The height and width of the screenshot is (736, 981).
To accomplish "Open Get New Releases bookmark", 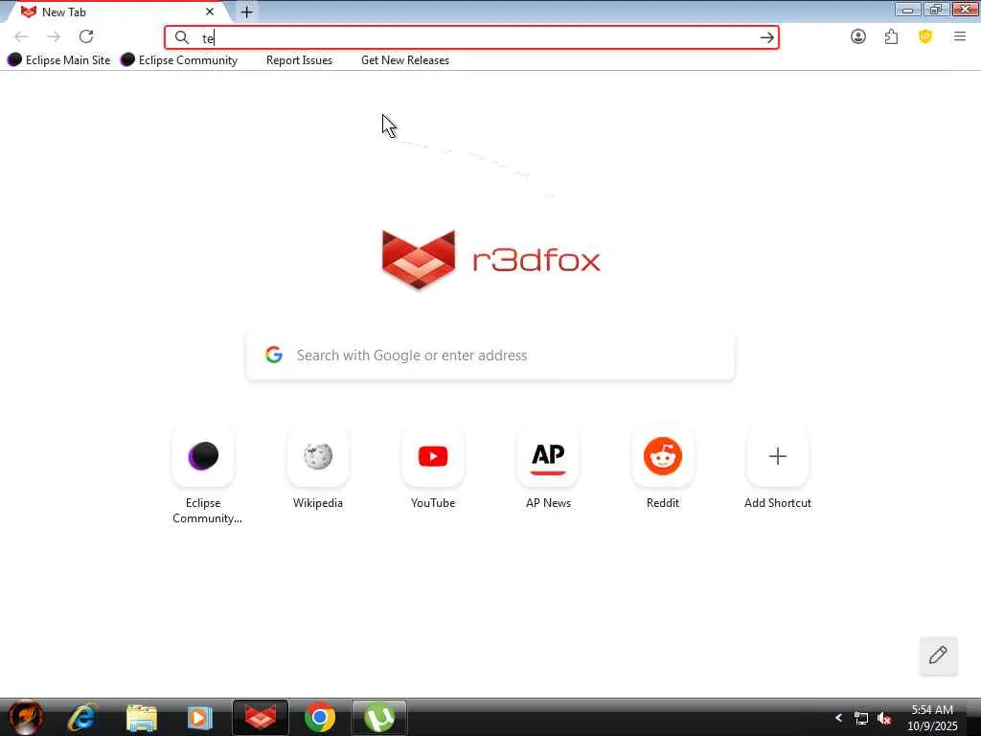I will tap(405, 60).
